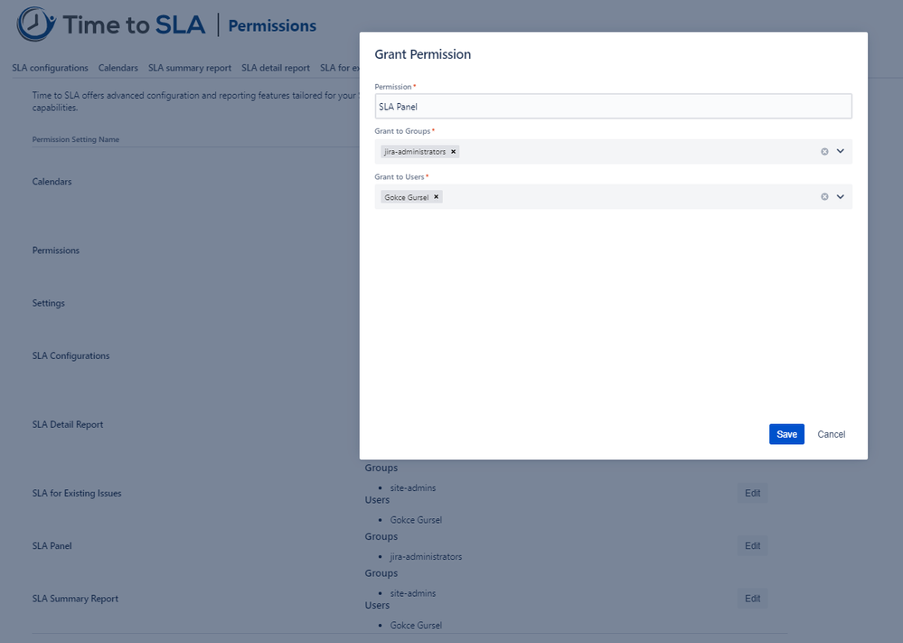Clear all groups with the clear icon
This screenshot has height=643, width=903.
coord(824,151)
